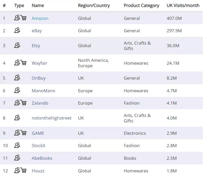The height and width of the screenshot is (177, 203).
Task: Click the cart icon in GAME row
Action: (23, 133)
